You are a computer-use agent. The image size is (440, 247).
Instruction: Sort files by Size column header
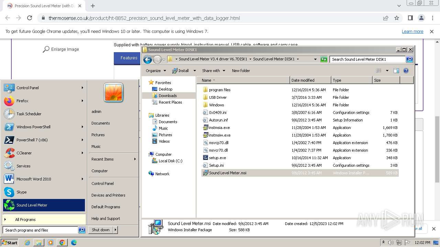pyautogui.click(x=386, y=80)
